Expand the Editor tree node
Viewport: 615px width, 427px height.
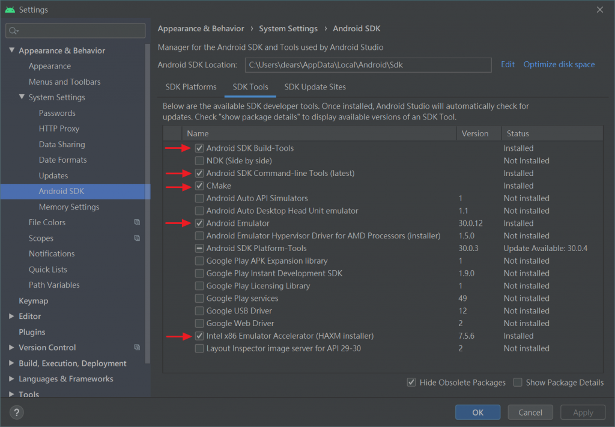coord(11,316)
